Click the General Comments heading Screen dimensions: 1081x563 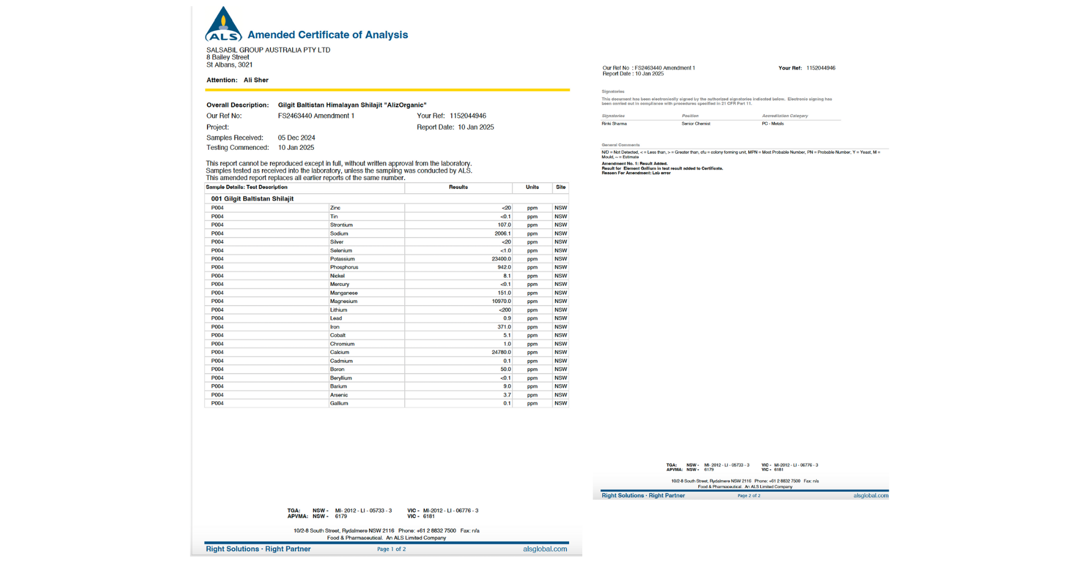coord(621,145)
